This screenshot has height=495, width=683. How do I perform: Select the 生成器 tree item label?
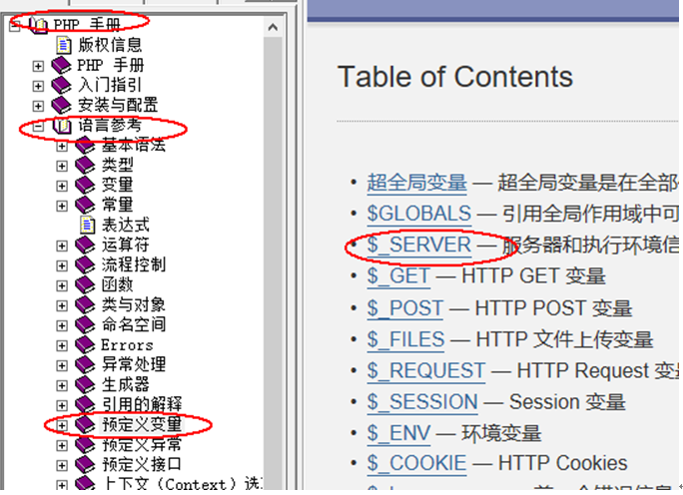click(126, 385)
